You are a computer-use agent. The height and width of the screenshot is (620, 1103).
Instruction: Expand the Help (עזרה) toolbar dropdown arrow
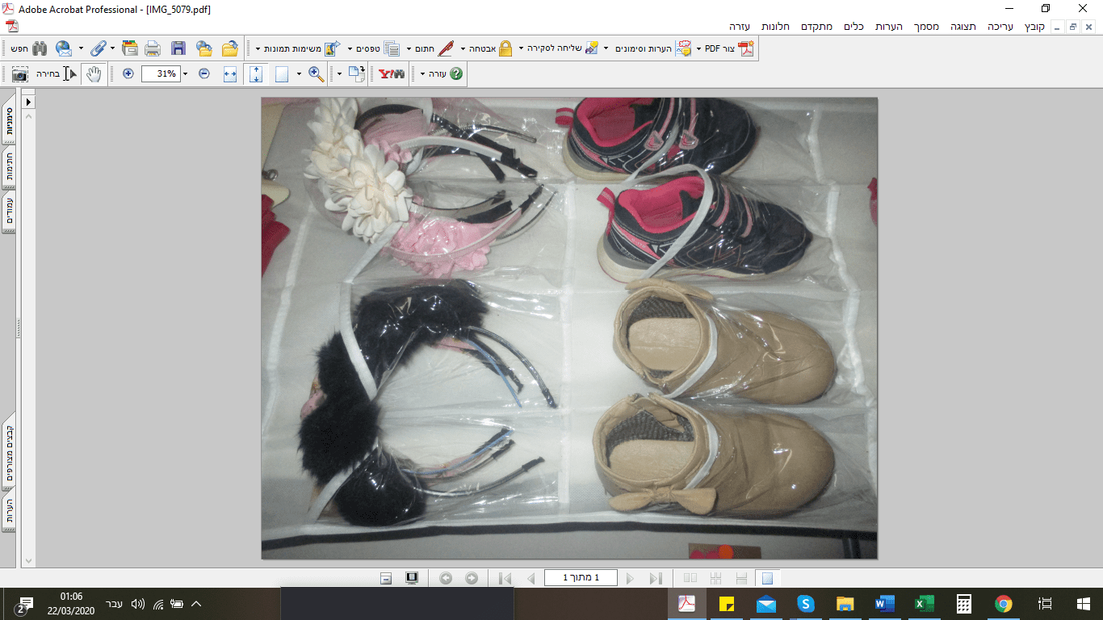click(x=422, y=74)
